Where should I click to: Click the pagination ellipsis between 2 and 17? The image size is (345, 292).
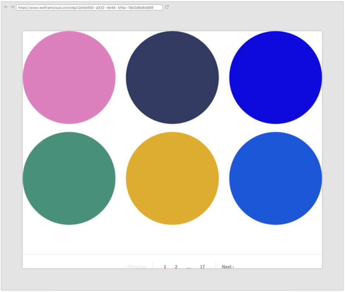tap(189, 267)
